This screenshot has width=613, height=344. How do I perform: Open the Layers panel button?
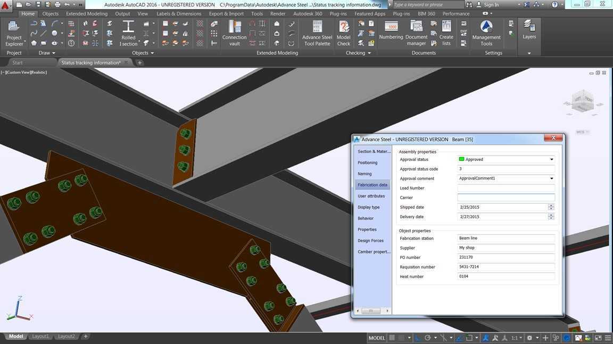[x=529, y=30]
